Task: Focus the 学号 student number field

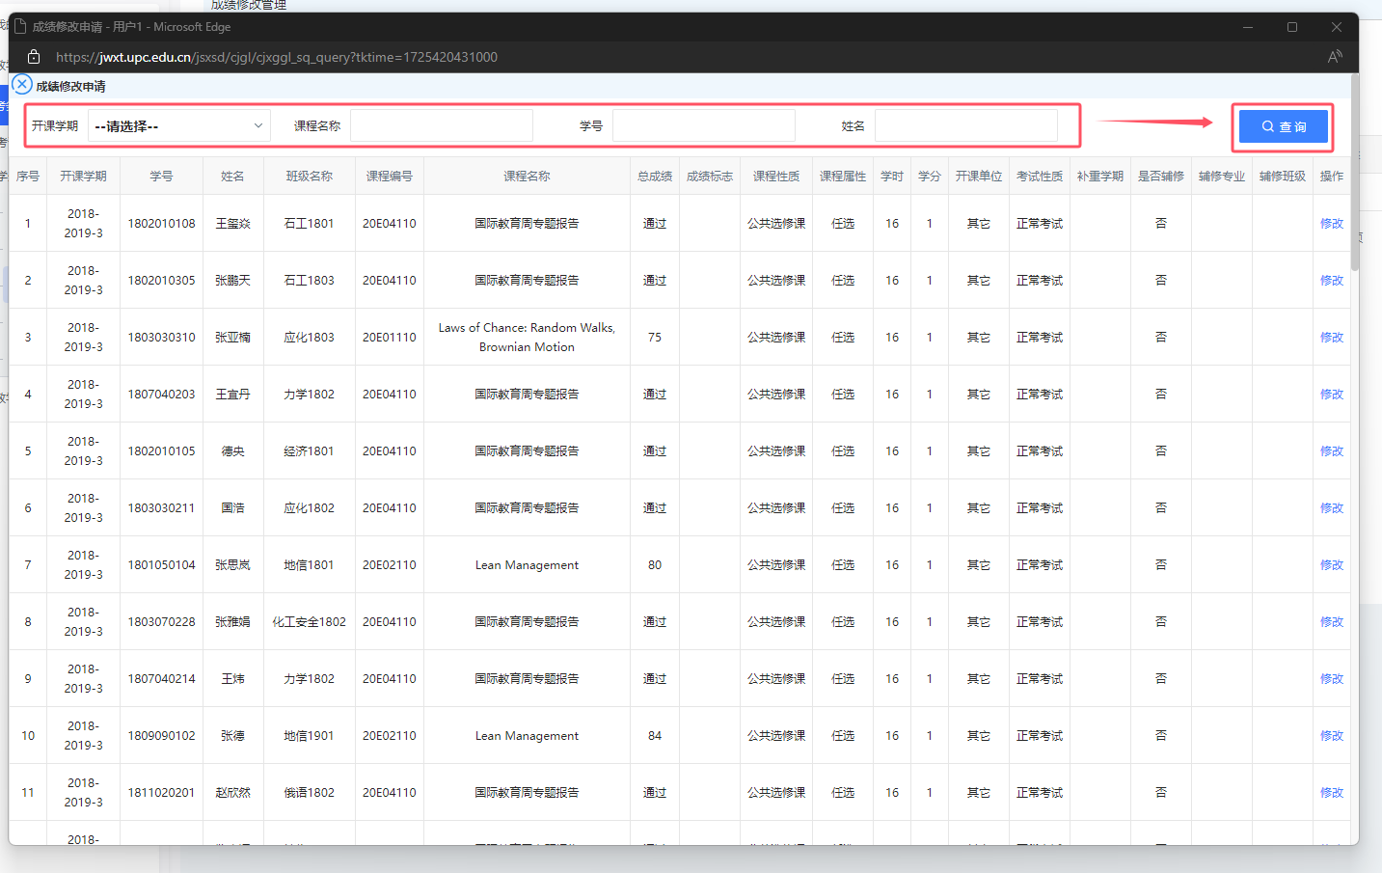Action: pos(703,126)
